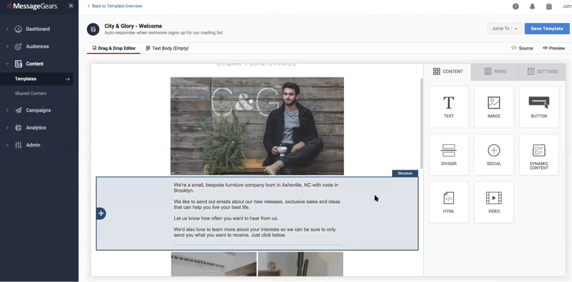Click the MessageGears logo
Viewport: 572px width, 282px height.
pyautogui.click(x=32, y=6)
